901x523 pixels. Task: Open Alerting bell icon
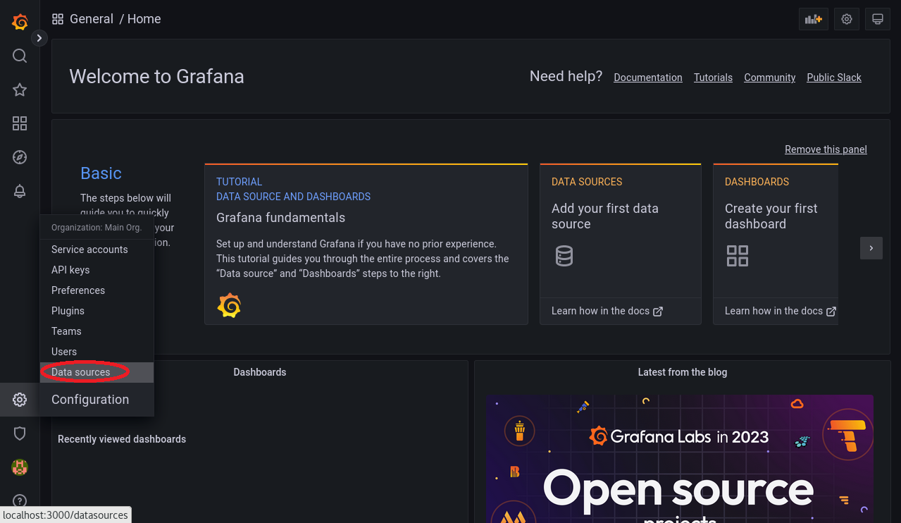pyautogui.click(x=20, y=191)
